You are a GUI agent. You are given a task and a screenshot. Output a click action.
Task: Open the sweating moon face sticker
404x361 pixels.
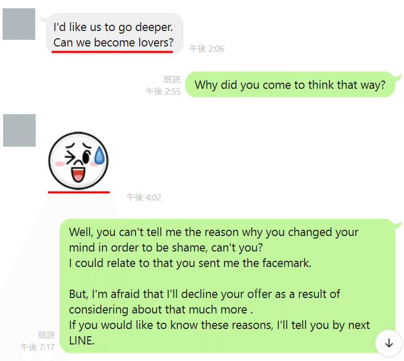(78, 161)
